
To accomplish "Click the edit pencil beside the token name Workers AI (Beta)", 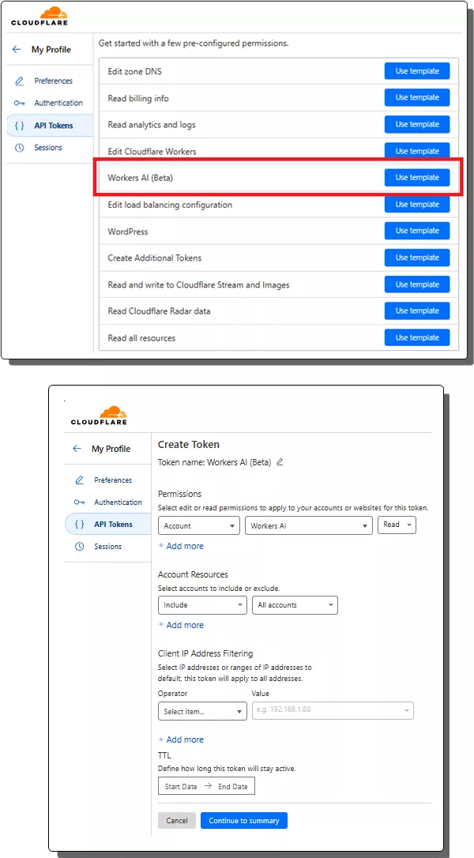I will tap(280, 462).
